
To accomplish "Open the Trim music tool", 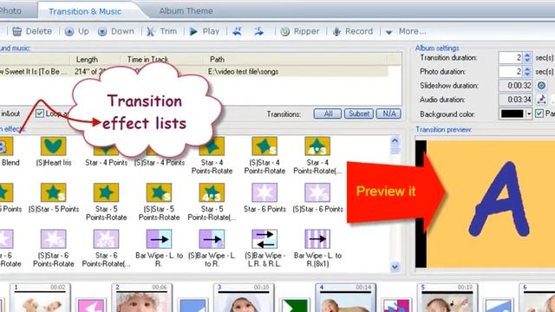I will click(x=162, y=31).
